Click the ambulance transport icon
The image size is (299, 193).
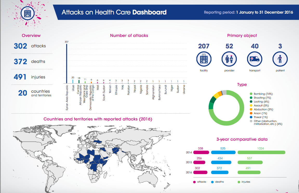tap(255, 59)
